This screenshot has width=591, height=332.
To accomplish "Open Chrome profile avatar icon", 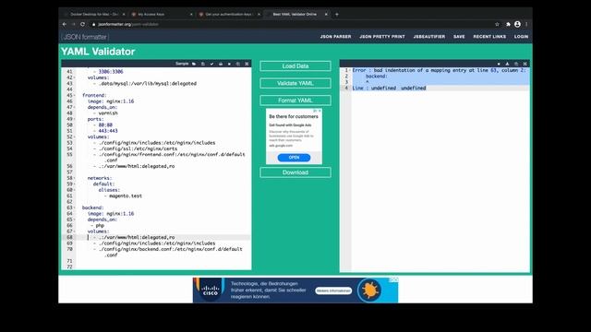I will [x=517, y=24].
